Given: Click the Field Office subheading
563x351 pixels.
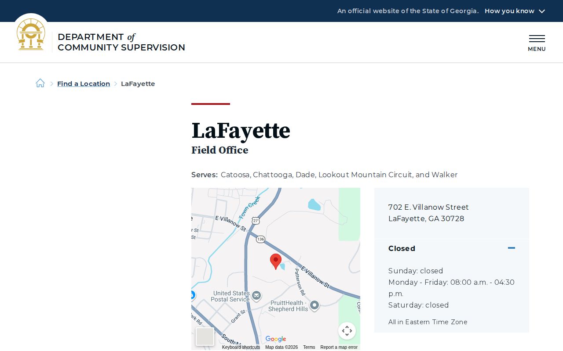Looking at the screenshot, I should [220, 150].
